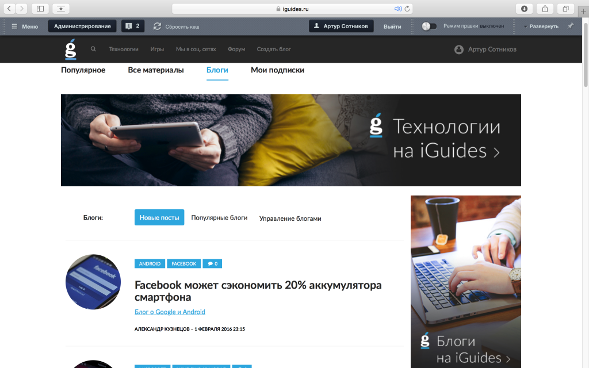
Task: Click the page vertical scrollbar
Action: (586, 55)
